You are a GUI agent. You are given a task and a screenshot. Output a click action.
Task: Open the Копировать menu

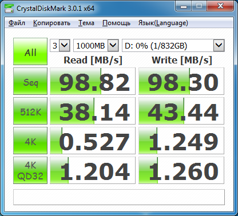51,23
